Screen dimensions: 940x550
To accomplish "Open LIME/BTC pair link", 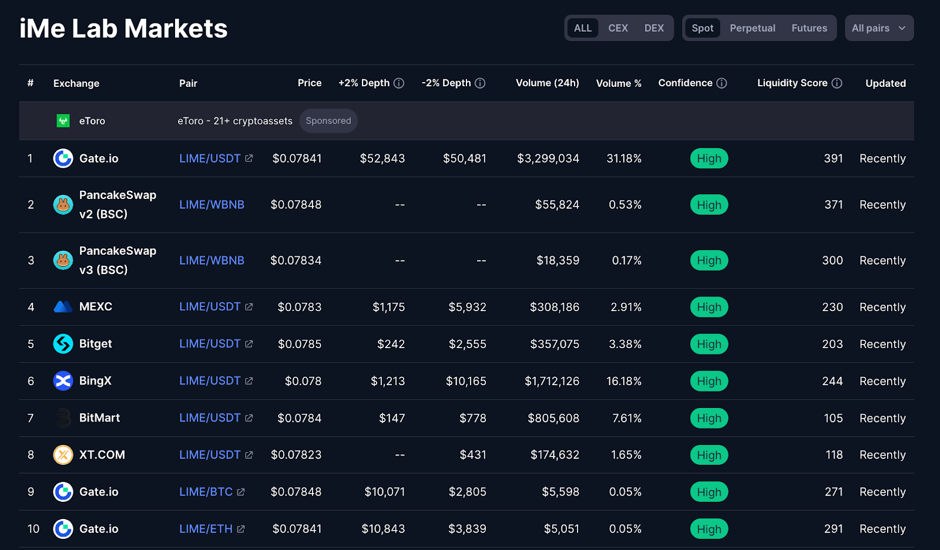I will click(206, 492).
